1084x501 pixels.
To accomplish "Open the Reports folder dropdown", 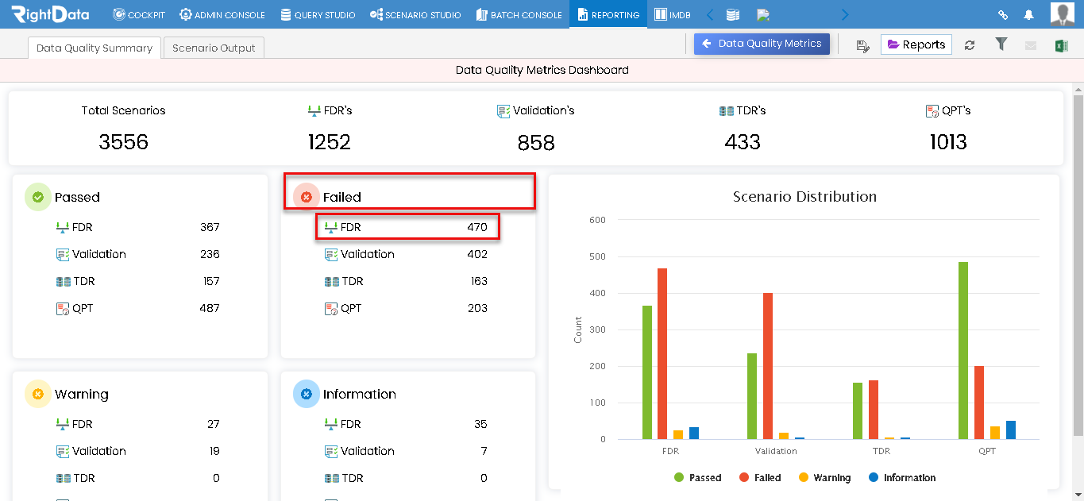I will 916,44.
